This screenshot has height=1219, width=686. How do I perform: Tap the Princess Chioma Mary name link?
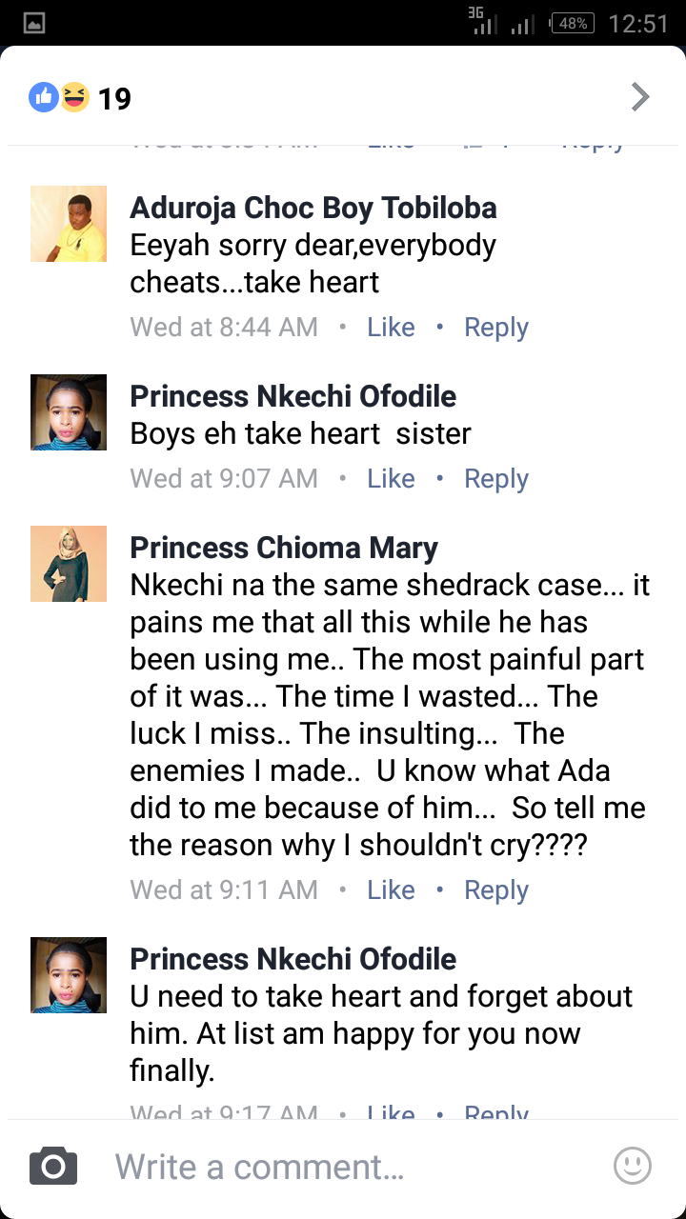[x=284, y=549]
